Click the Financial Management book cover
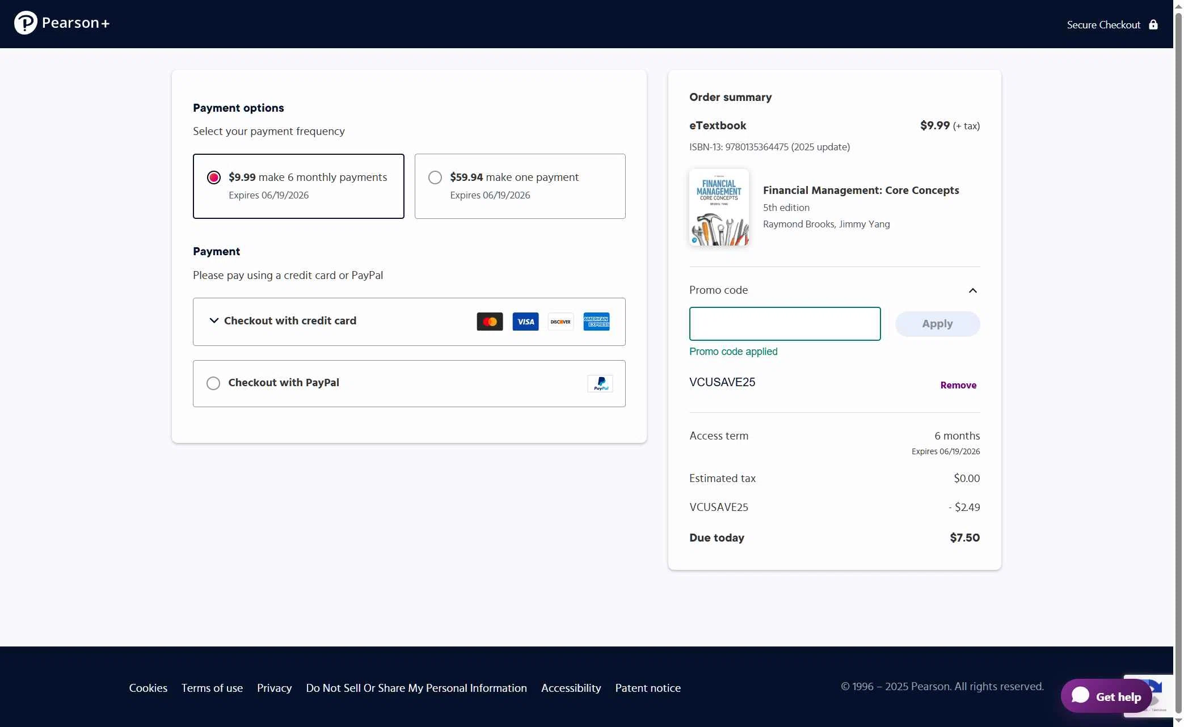This screenshot has width=1184, height=727. 718,207
